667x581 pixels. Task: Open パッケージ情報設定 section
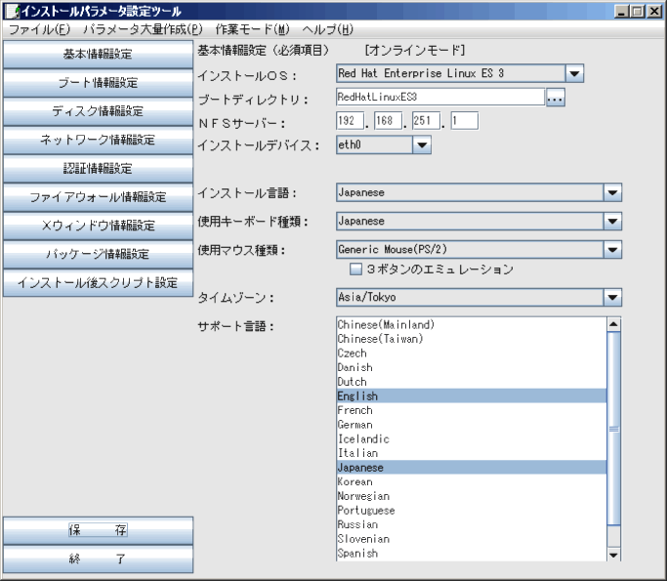tap(98, 254)
